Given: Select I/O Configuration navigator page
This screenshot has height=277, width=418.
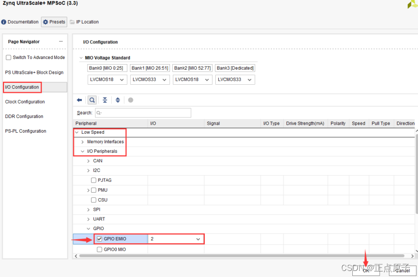Looking at the screenshot, I should click(35, 87).
